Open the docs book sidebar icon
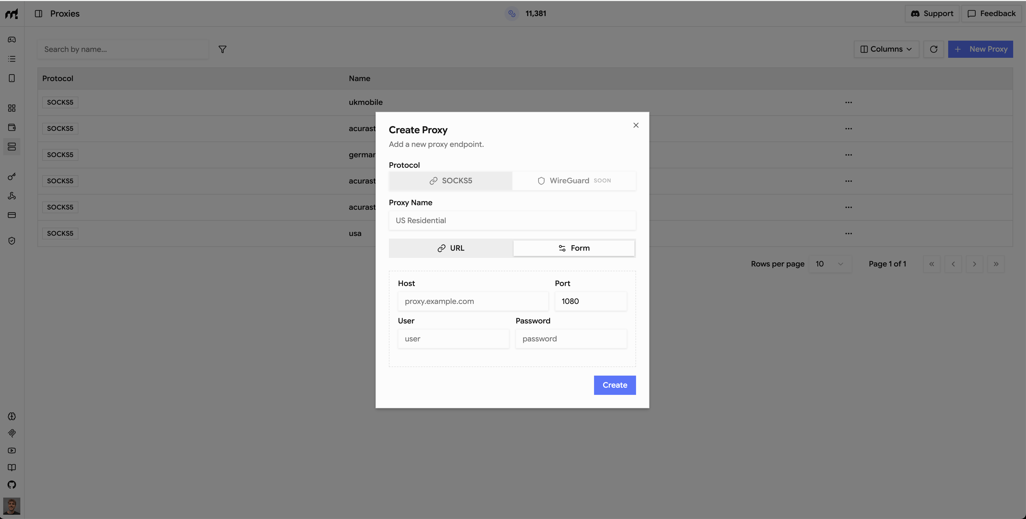 (12, 468)
